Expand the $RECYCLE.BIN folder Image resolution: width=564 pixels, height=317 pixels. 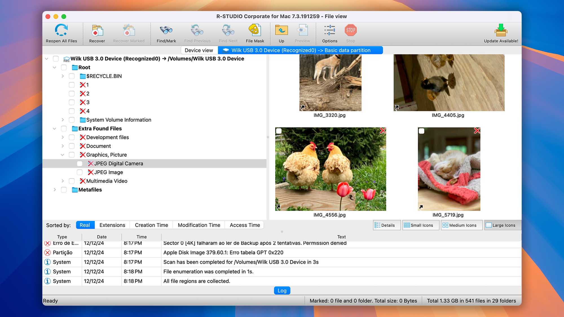pyautogui.click(x=63, y=76)
